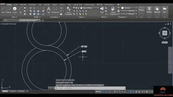This screenshot has height=97, width=173.
Task: Activate the Copy tool in Modify panel
Action: pos(31,11)
